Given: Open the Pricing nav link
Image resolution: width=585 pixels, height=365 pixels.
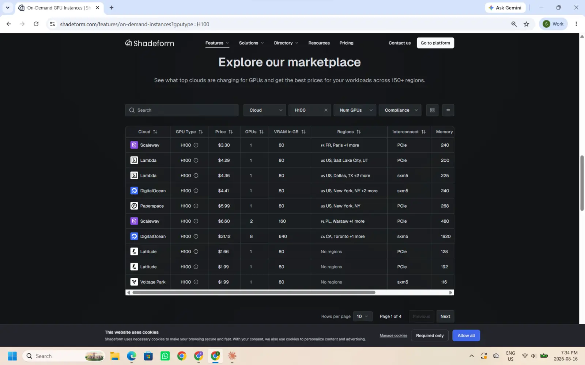Looking at the screenshot, I should (x=346, y=43).
